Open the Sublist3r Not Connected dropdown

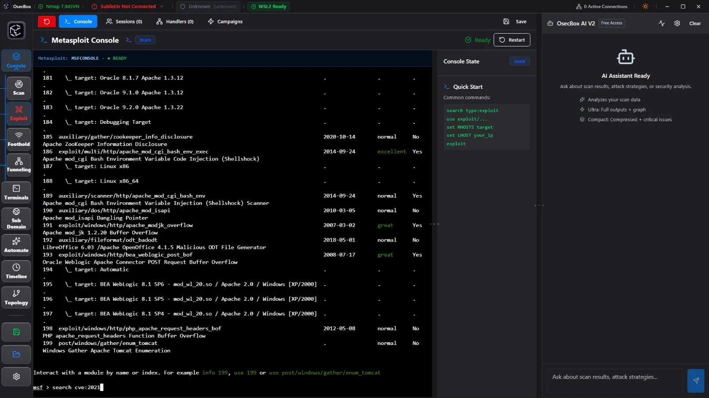128,6
